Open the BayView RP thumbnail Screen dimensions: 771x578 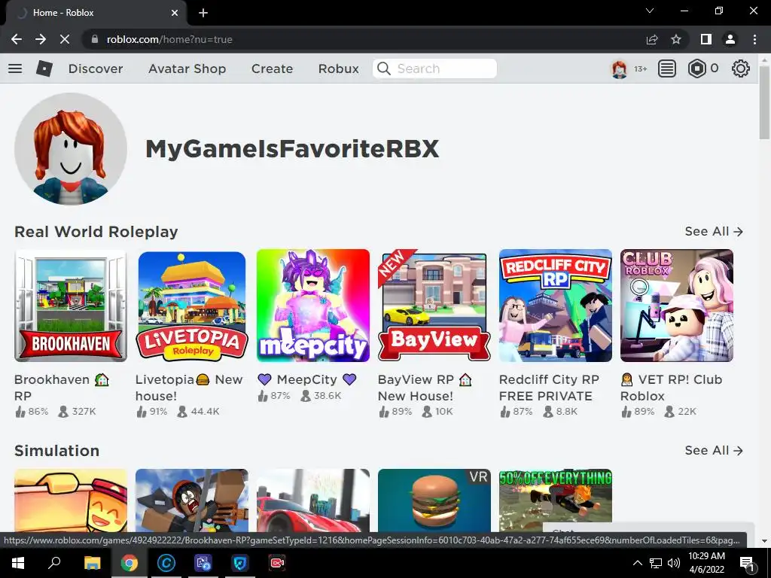[x=434, y=306]
